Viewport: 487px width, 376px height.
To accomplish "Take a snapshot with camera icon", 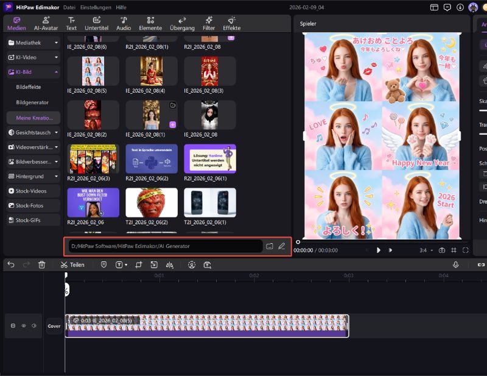I will pyautogui.click(x=442, y=250).
